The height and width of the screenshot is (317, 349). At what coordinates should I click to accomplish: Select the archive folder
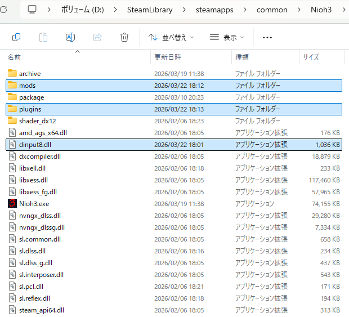[x=29, y=74]
